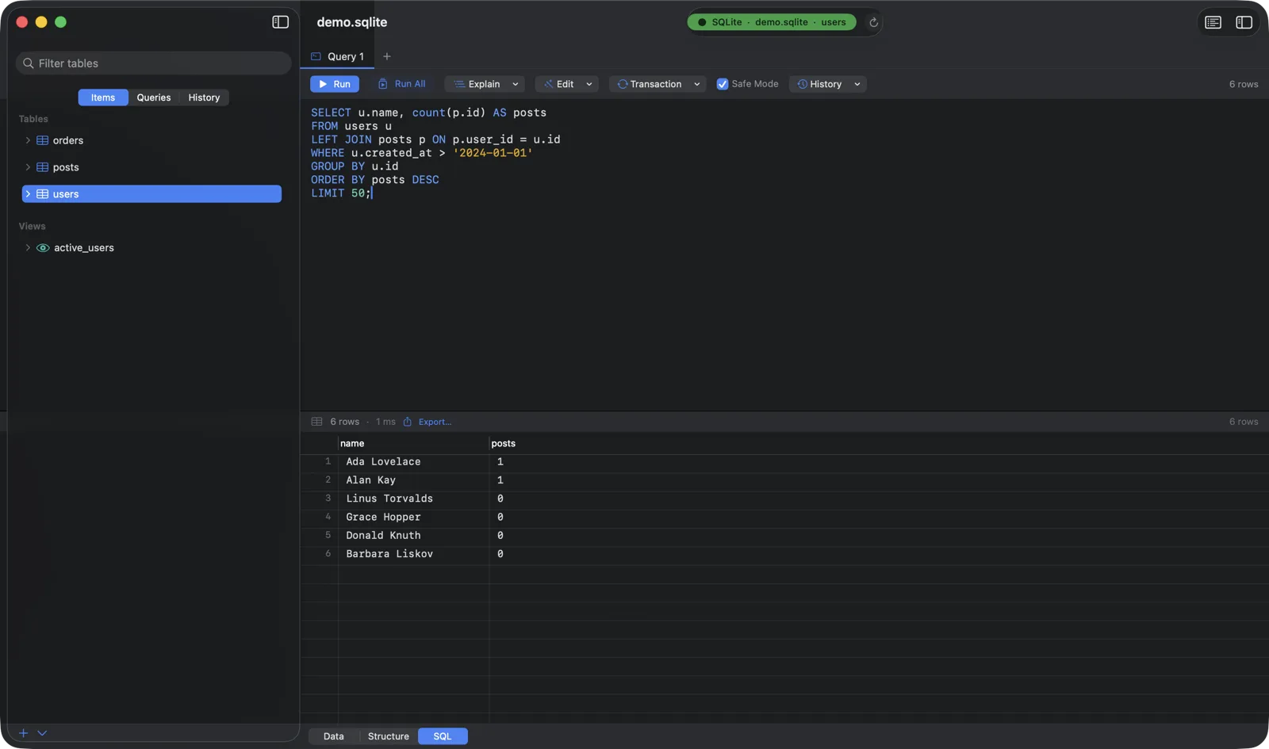Viewport: 1269px width, 749px height.
Task: Click the Edit pencil icon
Action: tap(548, 84)
